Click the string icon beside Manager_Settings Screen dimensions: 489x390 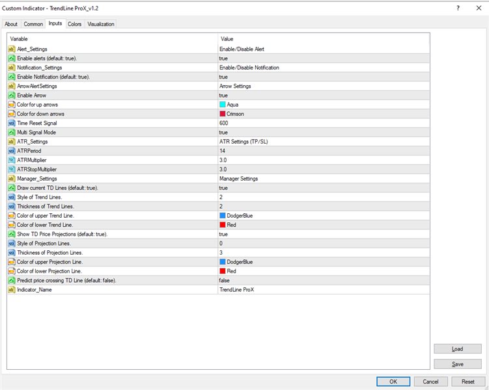tap(12, 179)
